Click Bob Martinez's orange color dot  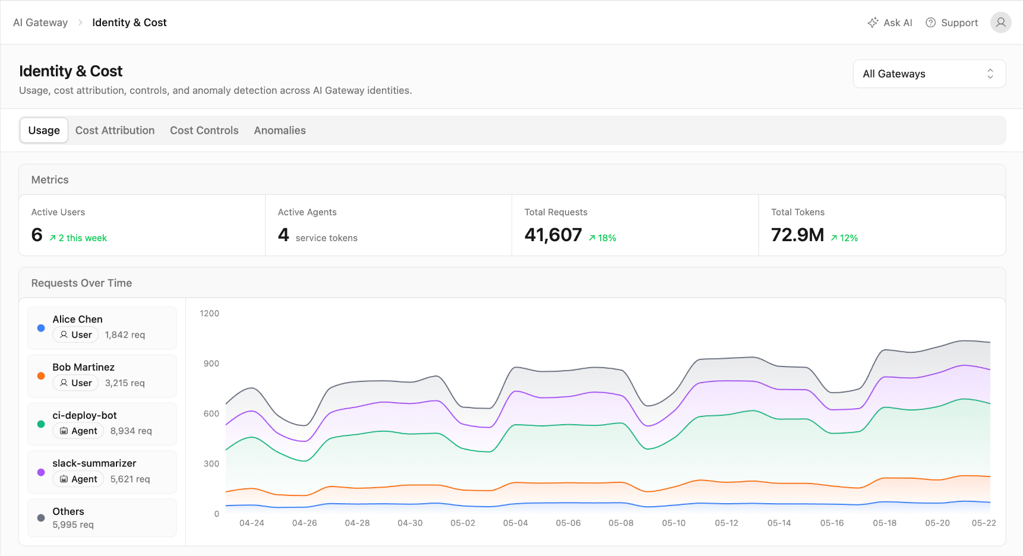[x=41, y=376]
